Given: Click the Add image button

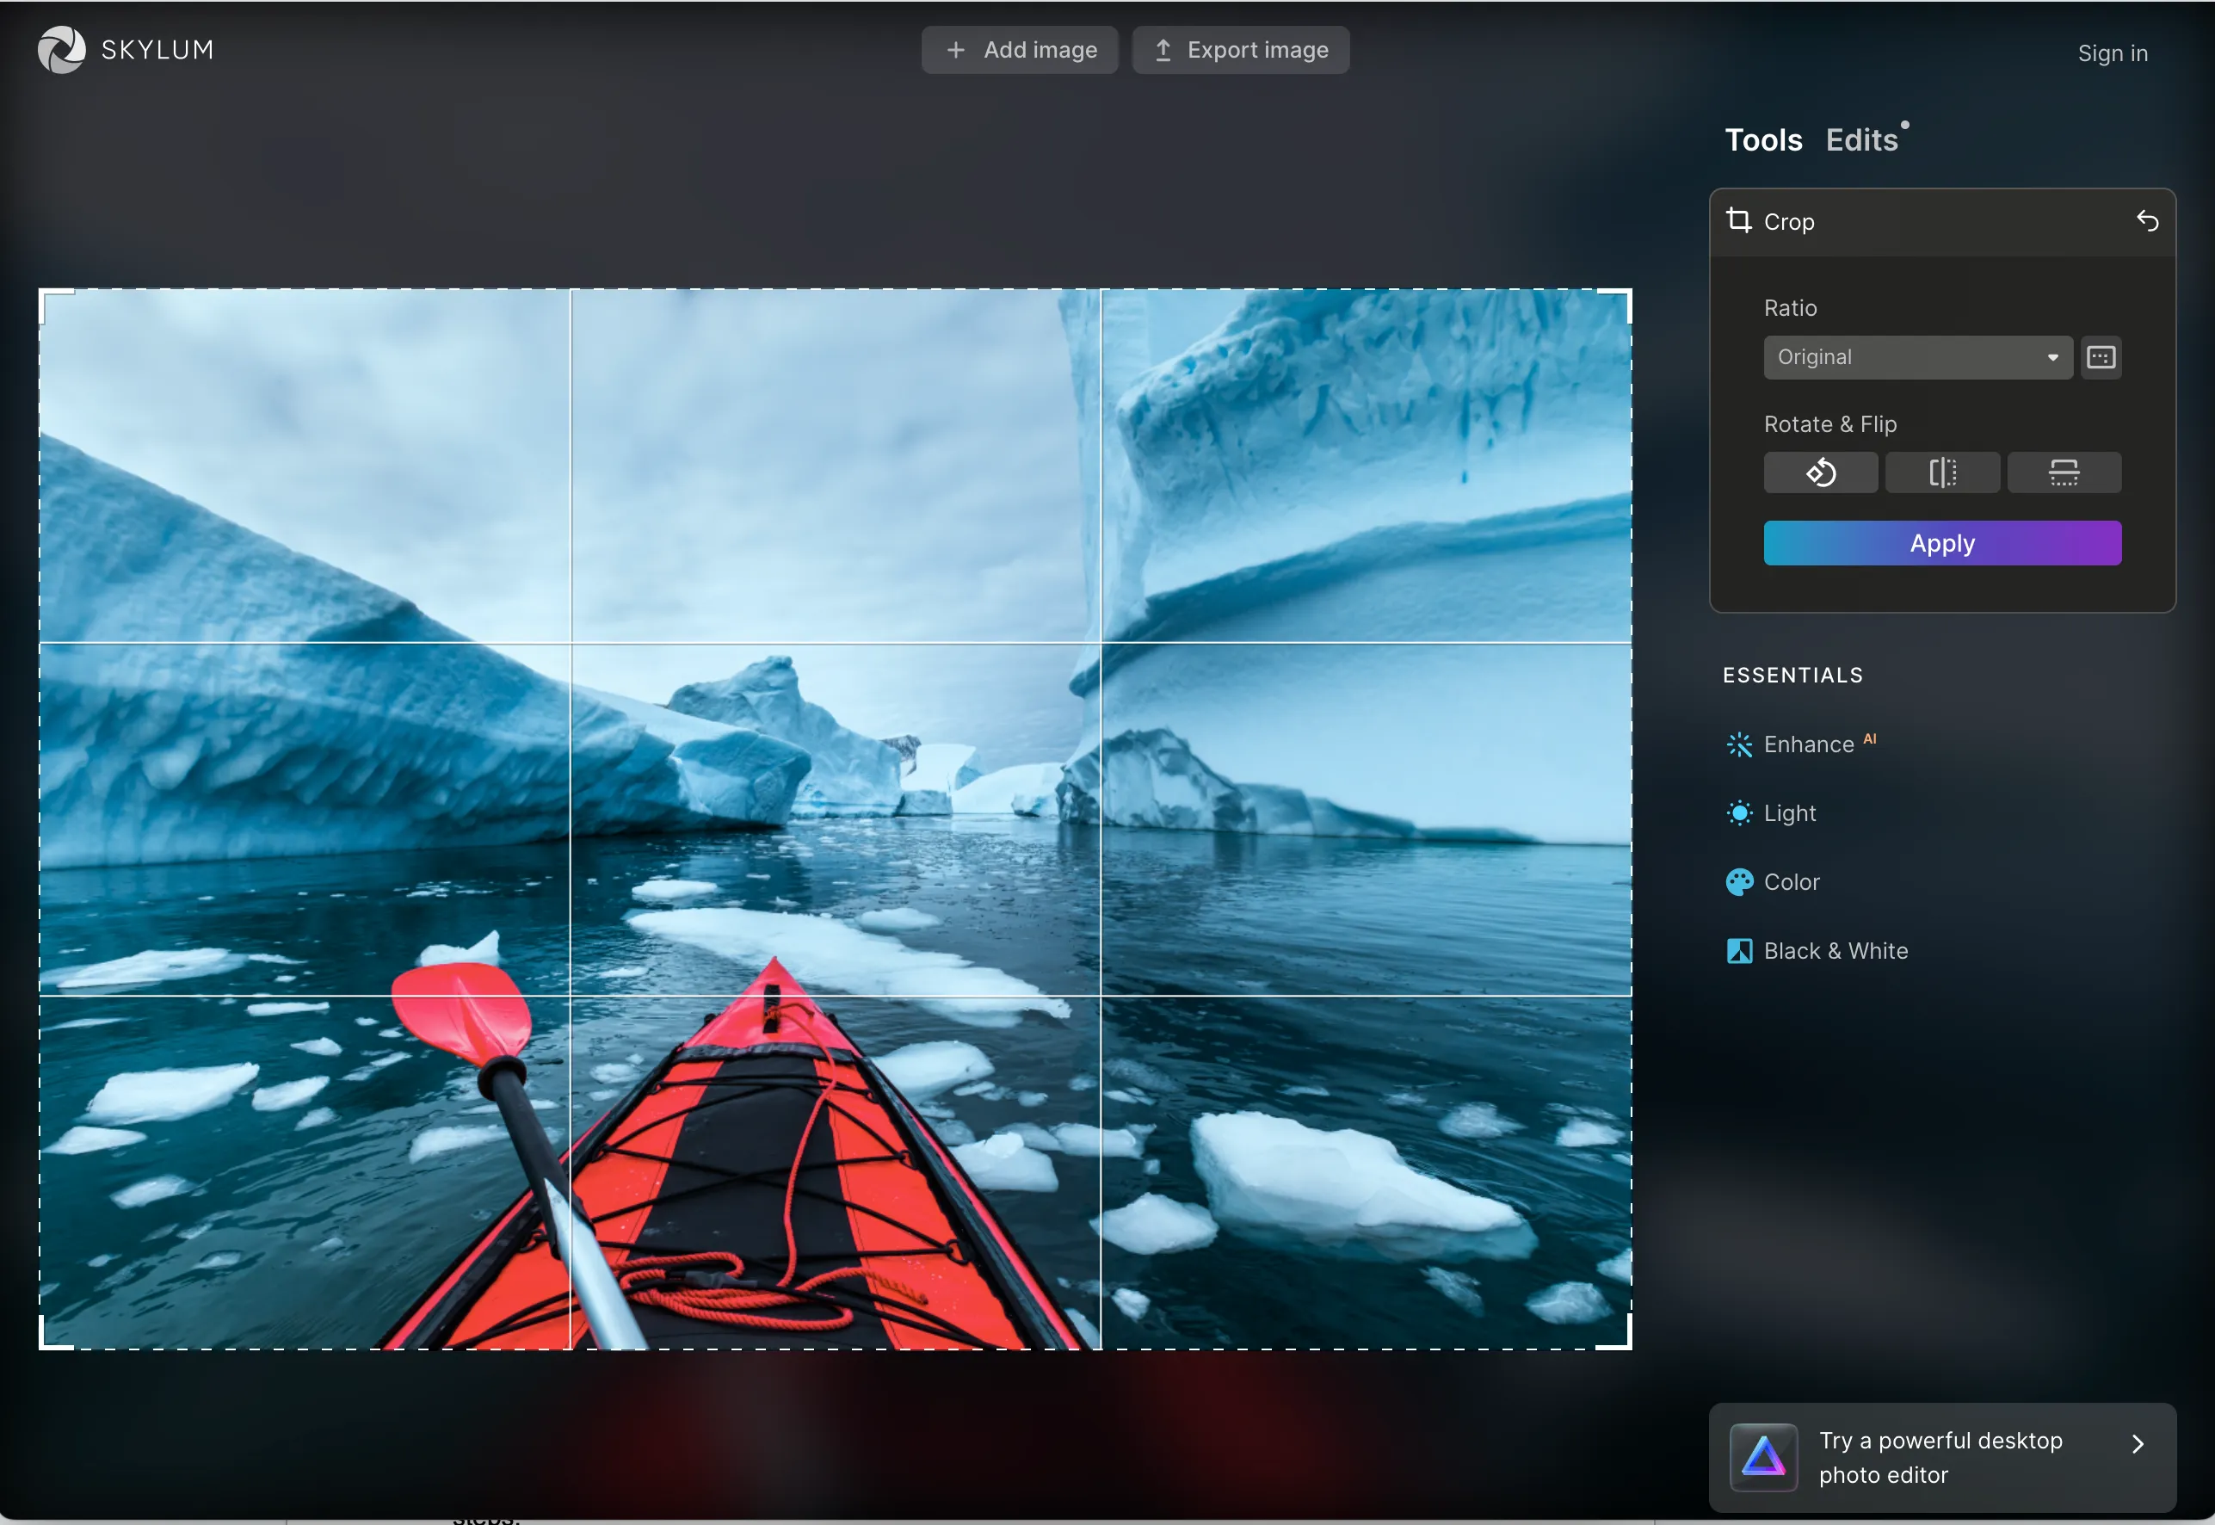Looking at the screenshot, I should (1019, 50).
